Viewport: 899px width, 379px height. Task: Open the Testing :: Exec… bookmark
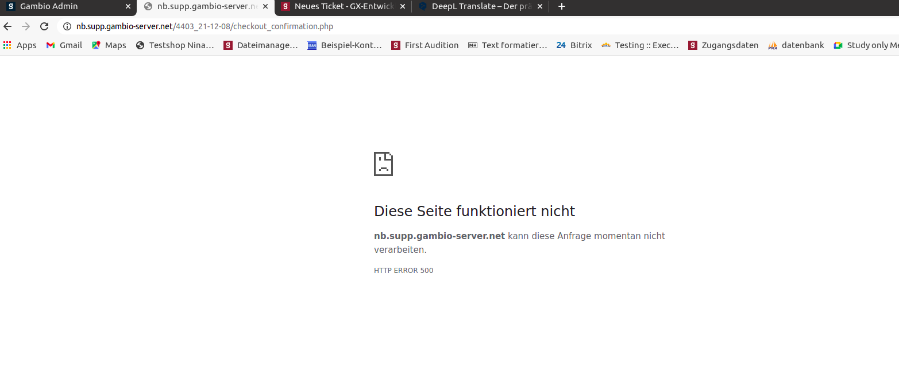pyautogui.click(x=640, y=45)
